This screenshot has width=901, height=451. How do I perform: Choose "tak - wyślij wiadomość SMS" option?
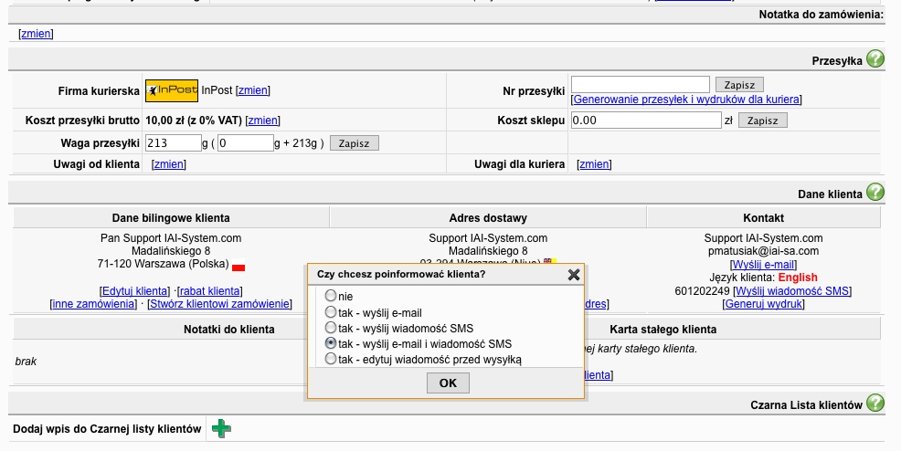(x=331, y=328)
